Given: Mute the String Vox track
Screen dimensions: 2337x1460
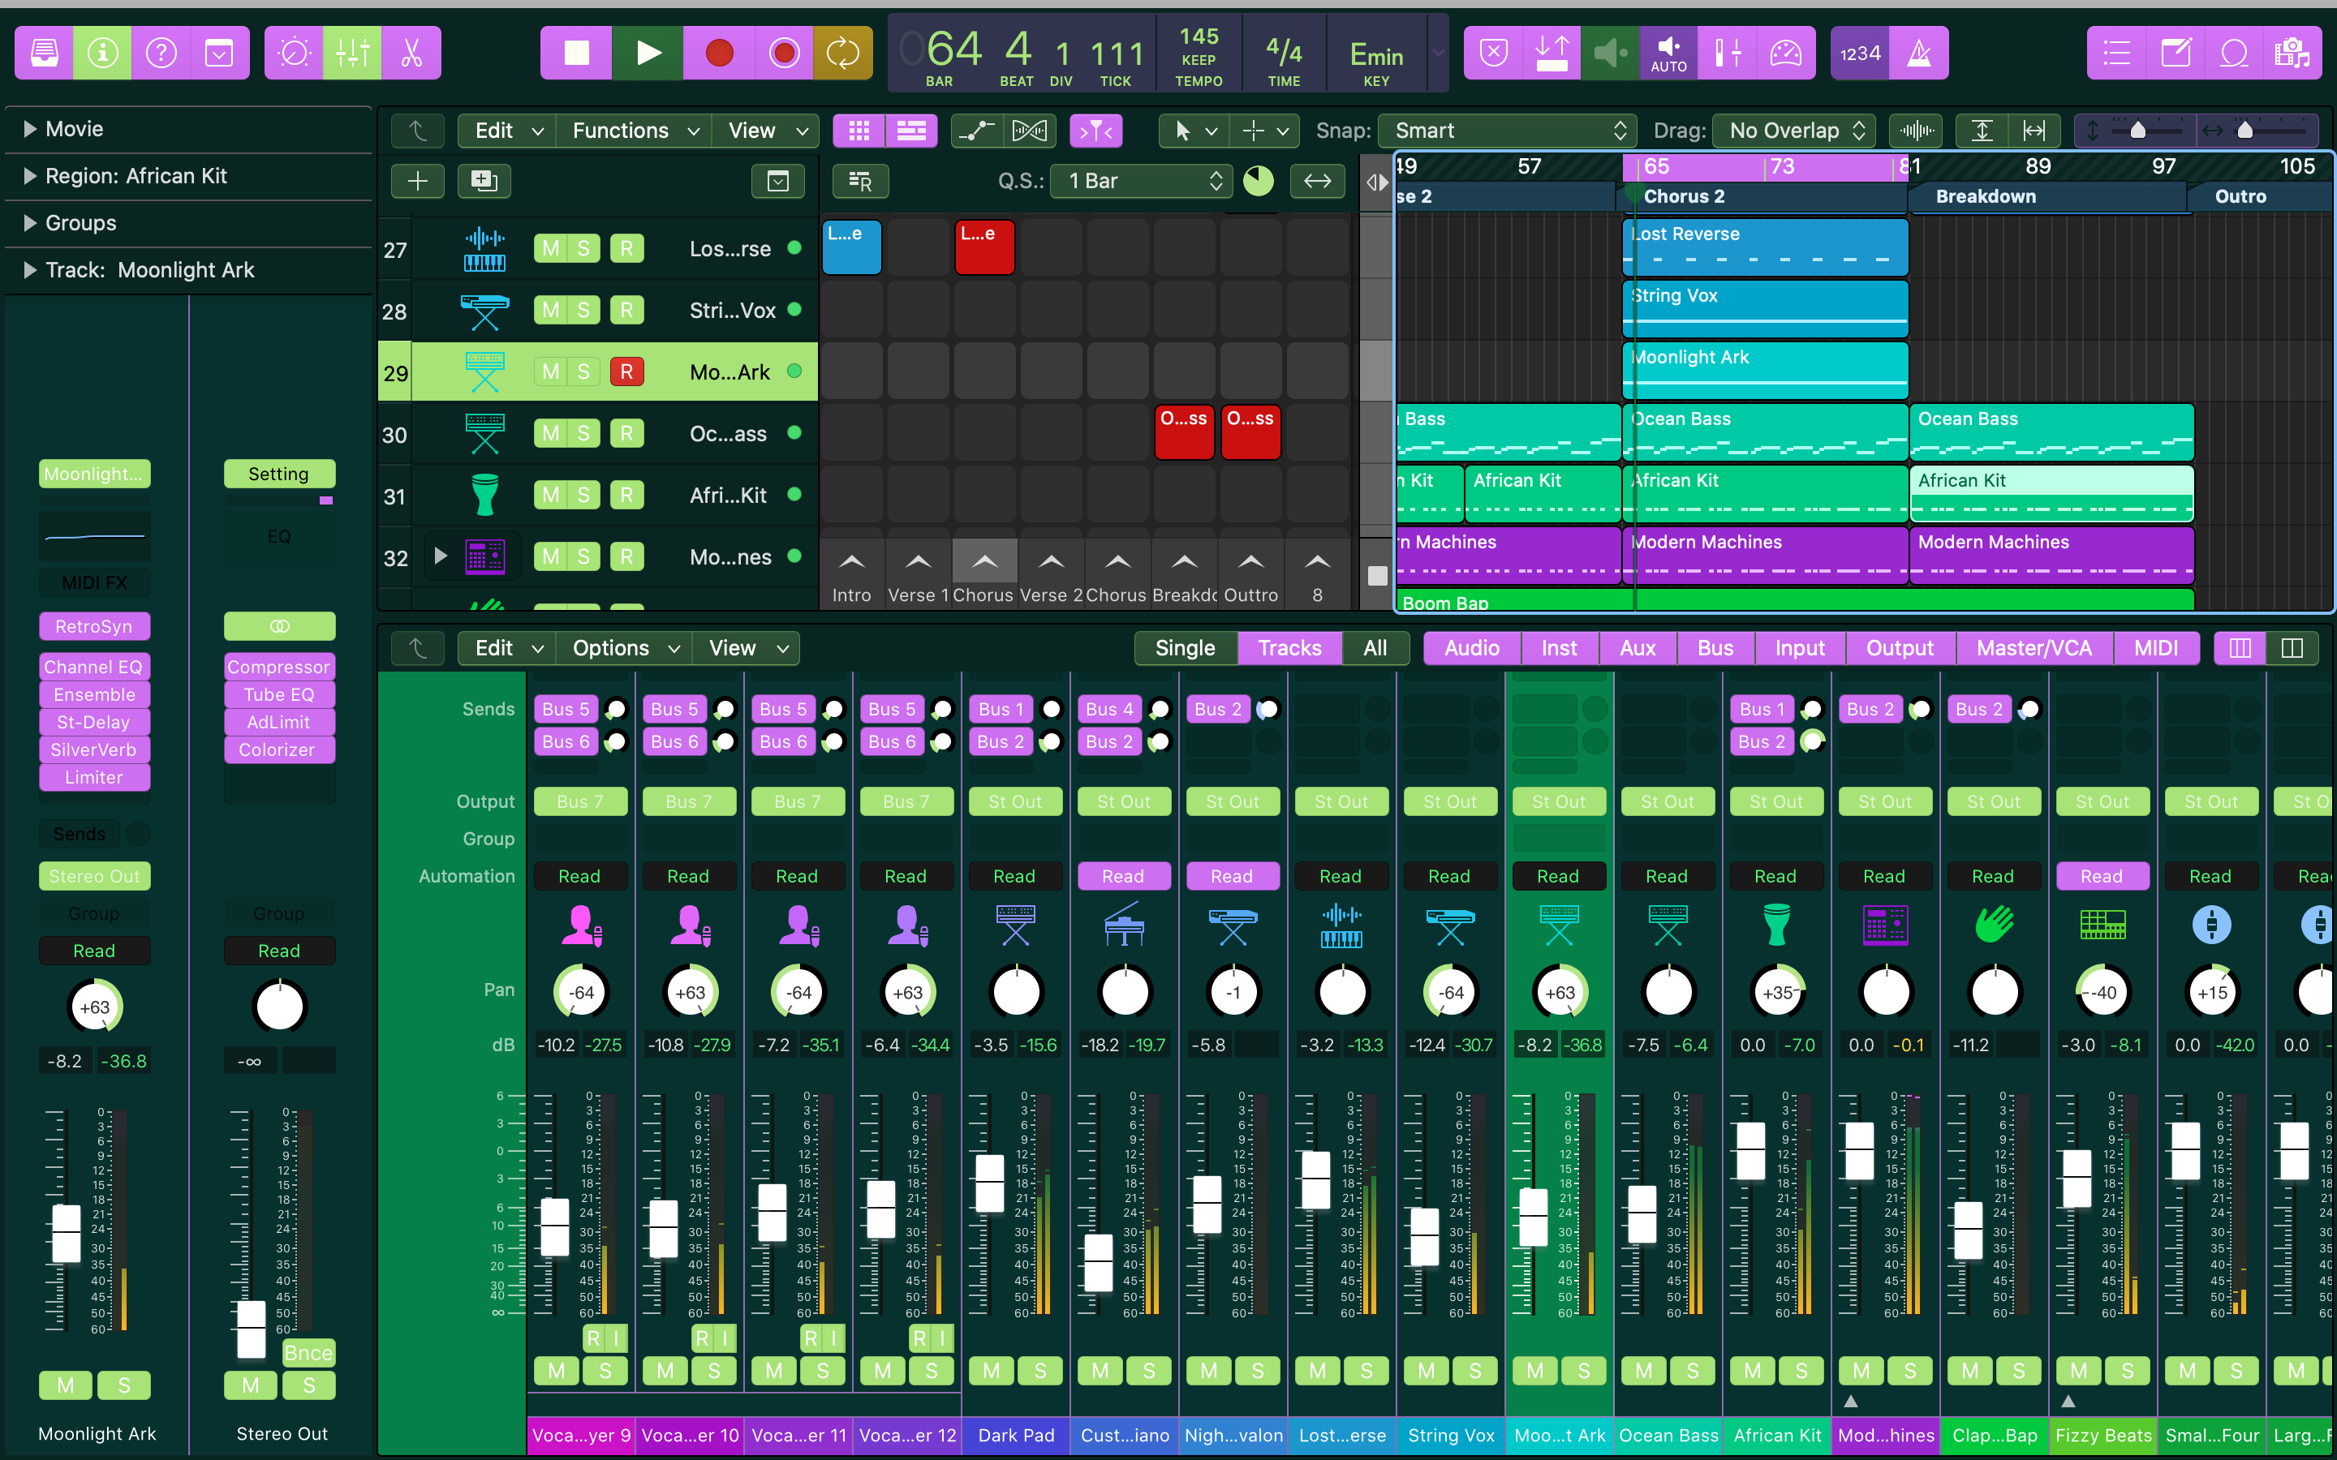Looking at the screenshot, I should (550, 310).
